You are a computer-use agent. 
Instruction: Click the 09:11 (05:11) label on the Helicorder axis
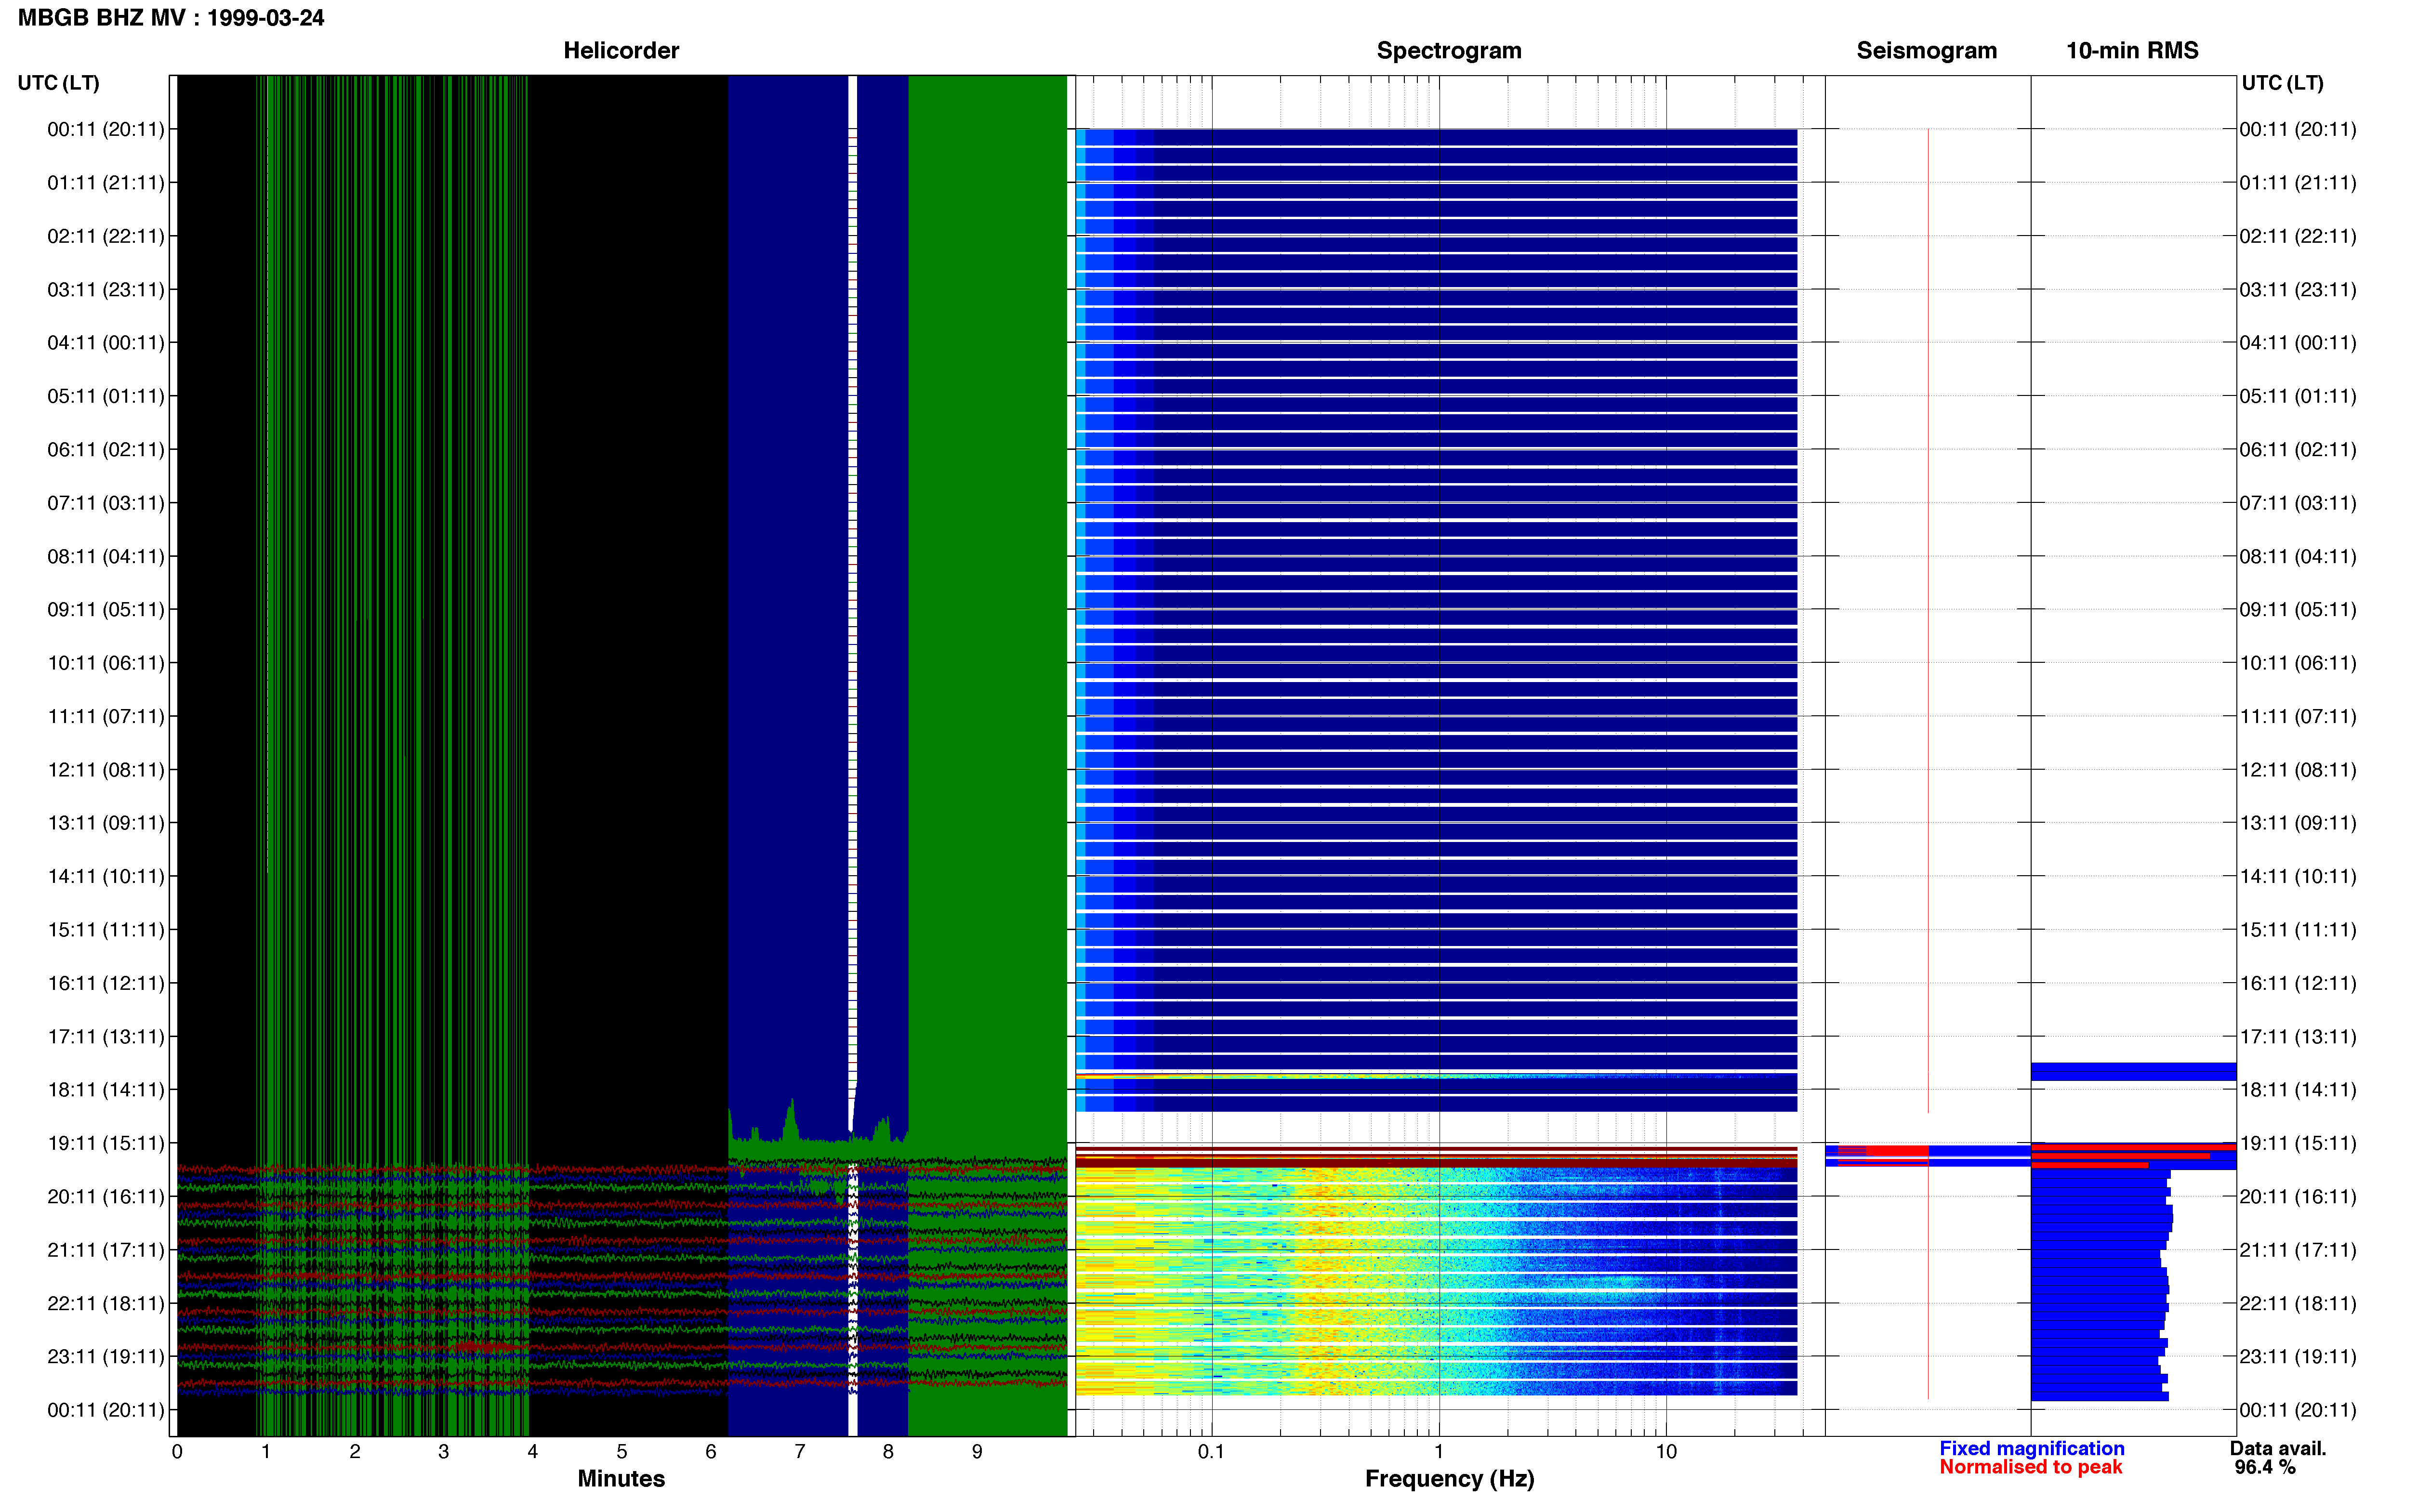pyautogui.click(x=106, y=610)
